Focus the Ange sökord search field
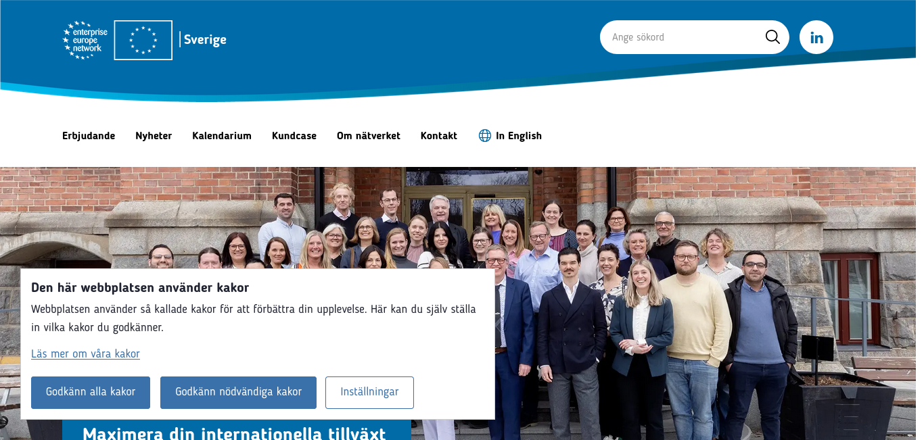This screenshot has width=924, height=440. point(683,37)
